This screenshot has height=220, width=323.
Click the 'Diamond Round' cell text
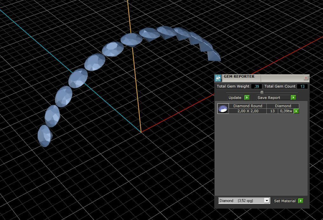click(x=248, y=106)
